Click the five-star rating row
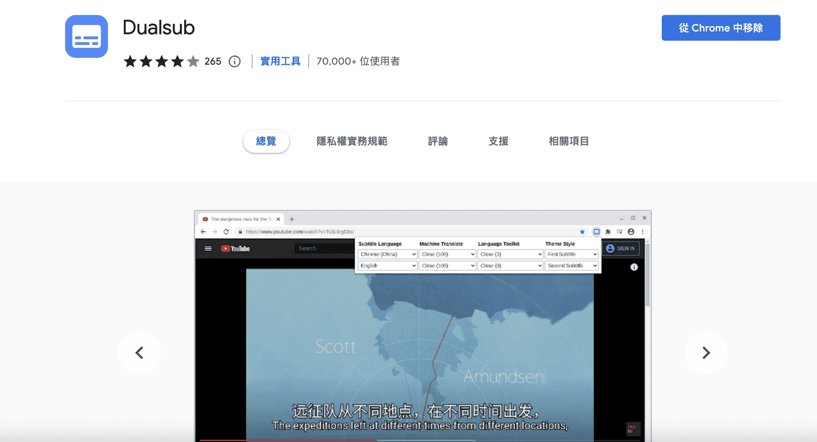 pyautogui.click(x=161, y=61)
